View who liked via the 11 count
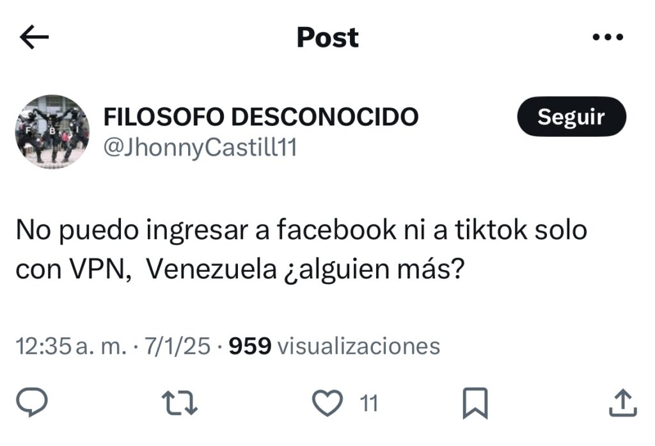Viewport: 655px width, 446px height. (369, 403)
